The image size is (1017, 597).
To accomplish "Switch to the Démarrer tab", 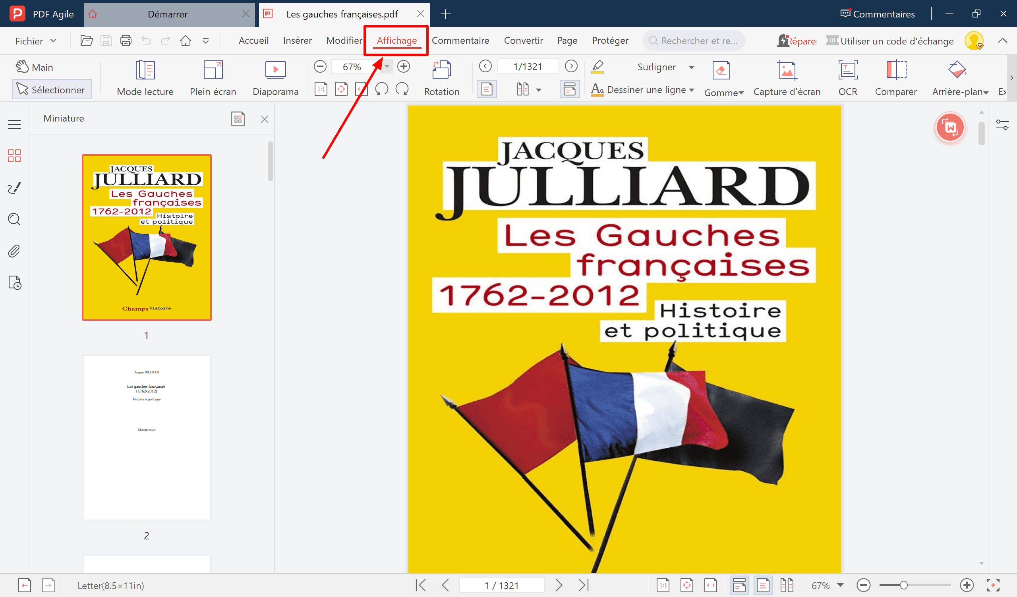I will [167, 14].
